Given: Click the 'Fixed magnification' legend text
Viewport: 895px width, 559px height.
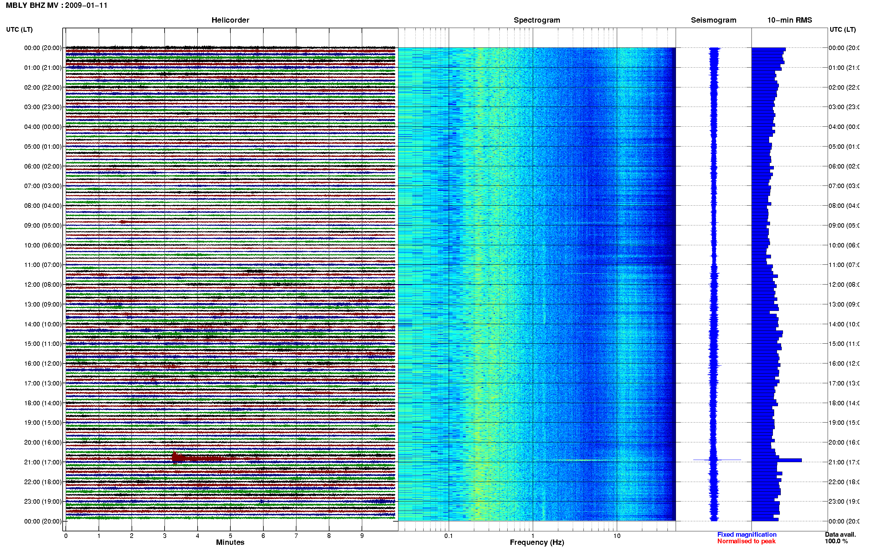Looking at the screenshot, I should click(747, 534).
